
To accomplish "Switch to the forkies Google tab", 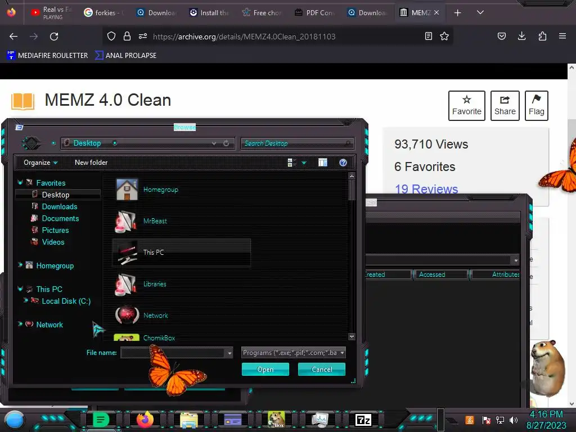I will tap(103, 12).
